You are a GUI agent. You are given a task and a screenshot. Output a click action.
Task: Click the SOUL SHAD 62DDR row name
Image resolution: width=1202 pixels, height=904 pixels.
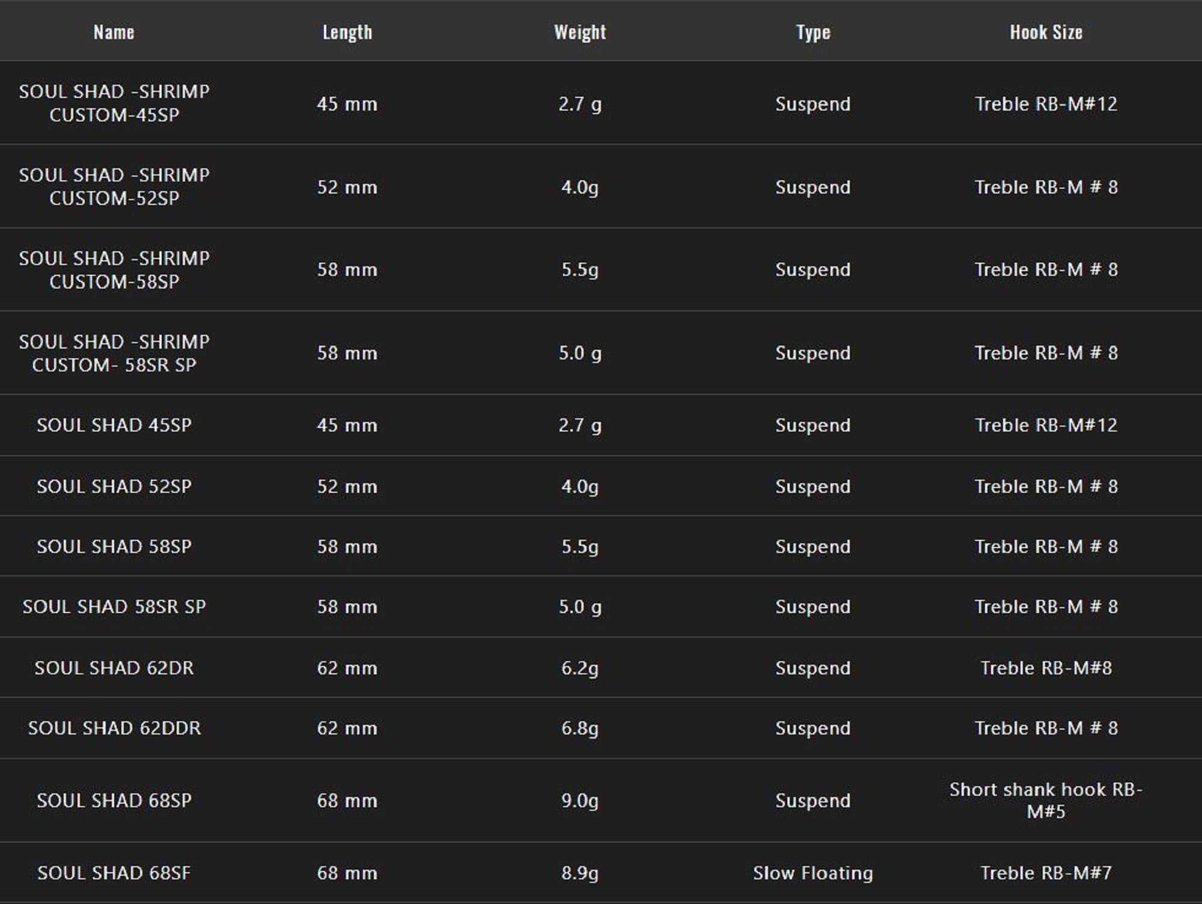coord(114,728)
